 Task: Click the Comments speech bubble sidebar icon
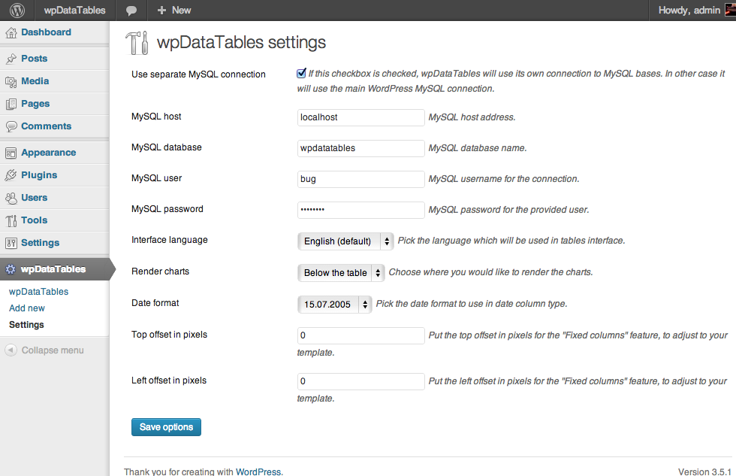11,126
